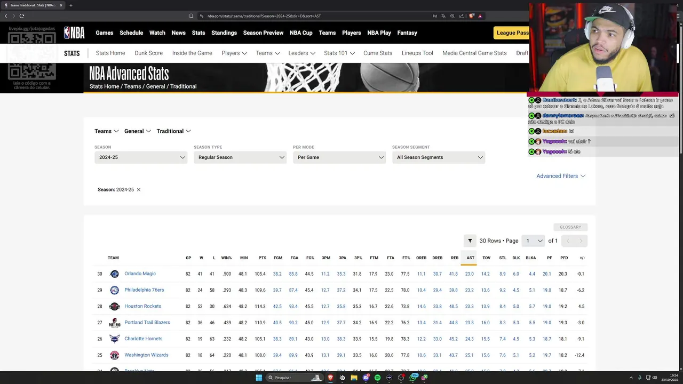Click Washington Wizards team logo

point(114,355)
